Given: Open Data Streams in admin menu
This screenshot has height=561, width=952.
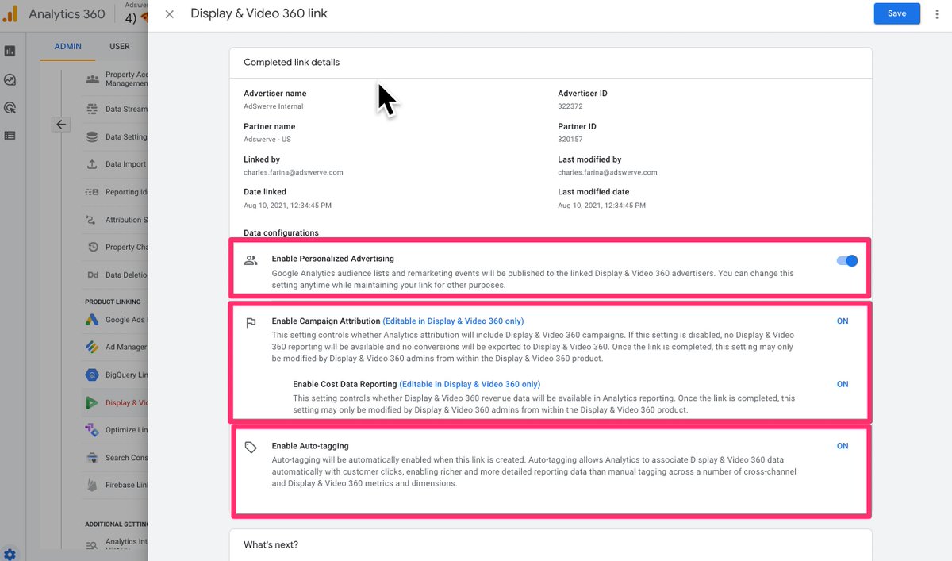Looking at the screenshot, I should point(116,109).
